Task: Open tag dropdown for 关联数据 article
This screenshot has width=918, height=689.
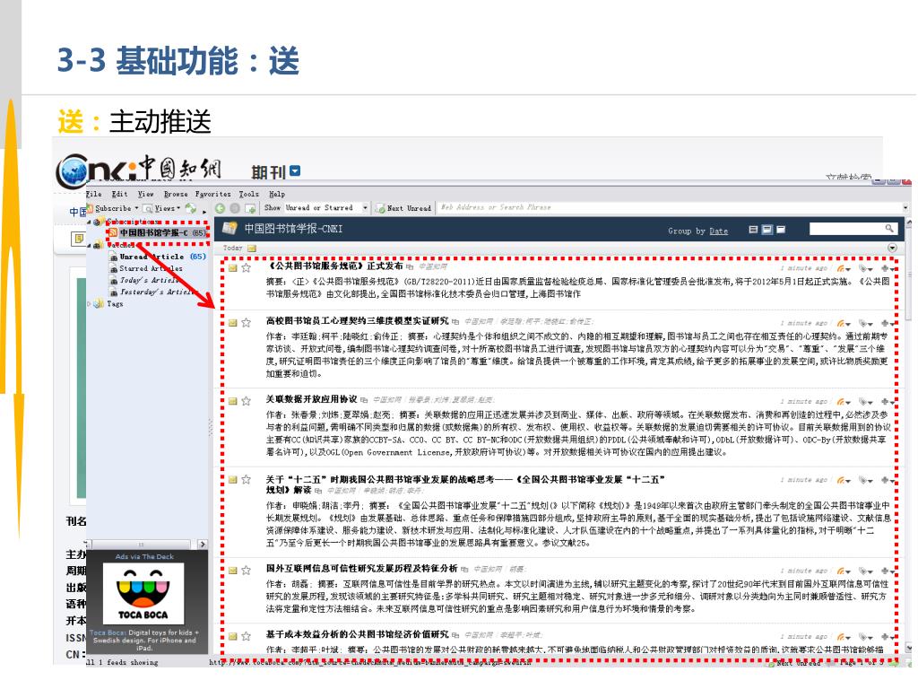Action: click(x=866, y=402)
